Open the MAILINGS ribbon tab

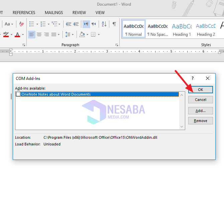[54, 13]
